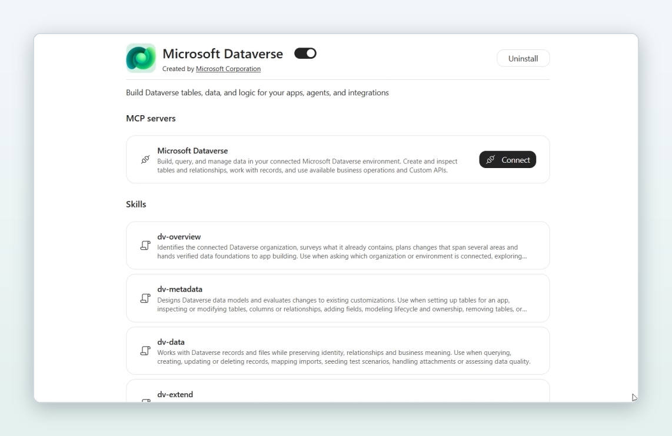
Task: Open the dv-overview skill title
Action: 179,237
